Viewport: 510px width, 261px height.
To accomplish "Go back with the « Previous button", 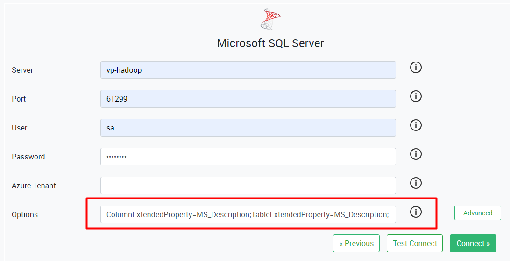I will click(x=356, y=243).
